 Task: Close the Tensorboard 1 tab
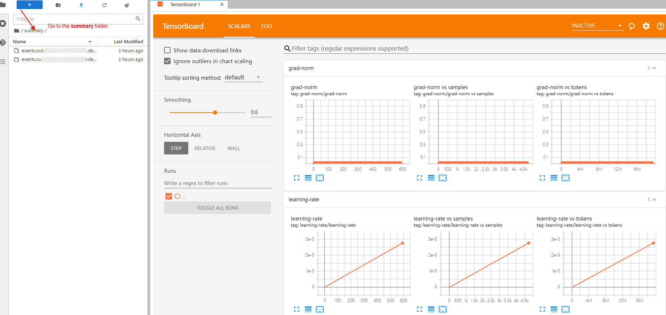[222, 4]
